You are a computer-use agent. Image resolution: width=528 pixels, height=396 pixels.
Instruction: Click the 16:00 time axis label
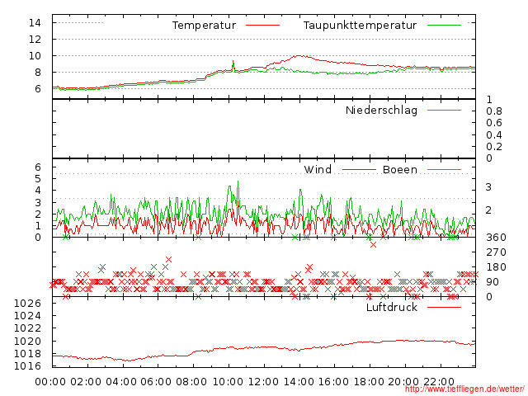point(333,382)
